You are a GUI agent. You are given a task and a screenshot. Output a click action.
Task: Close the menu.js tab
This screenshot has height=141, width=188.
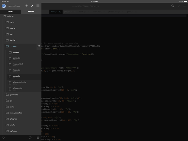point(60,12)
